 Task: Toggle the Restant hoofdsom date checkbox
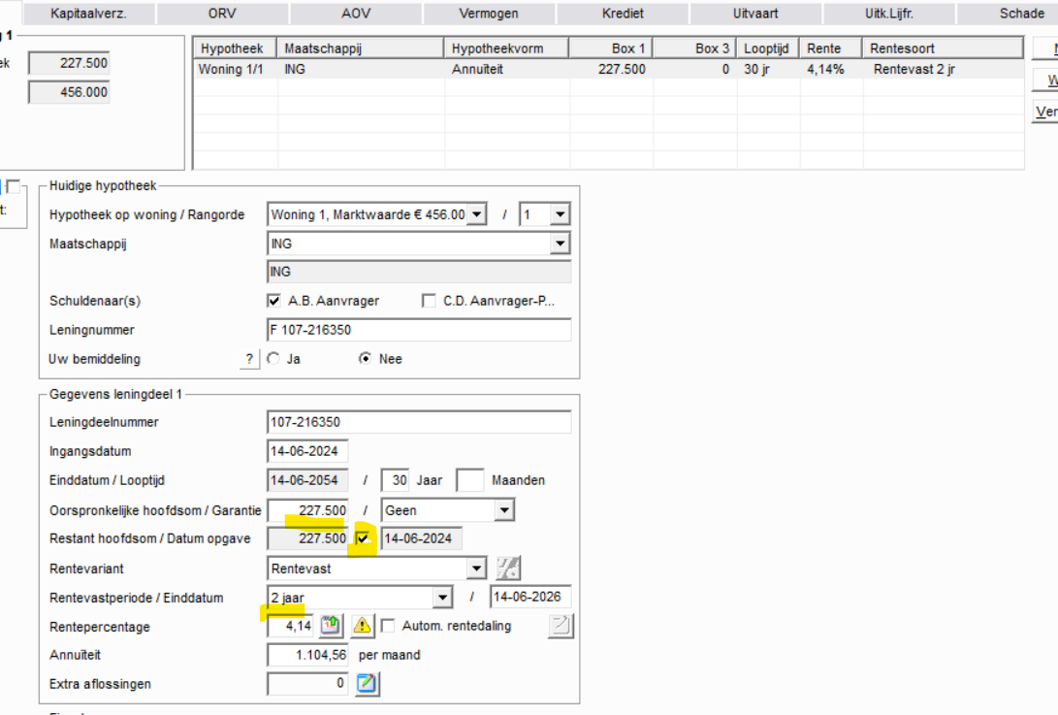coord(364,538)
